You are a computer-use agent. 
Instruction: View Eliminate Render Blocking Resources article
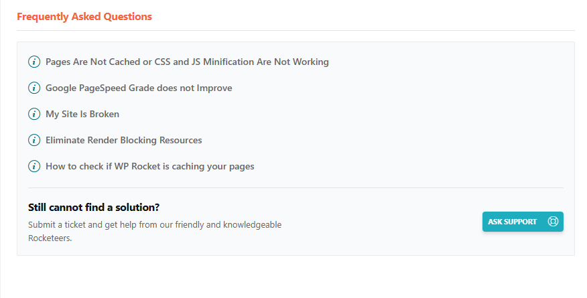point(123,140)
